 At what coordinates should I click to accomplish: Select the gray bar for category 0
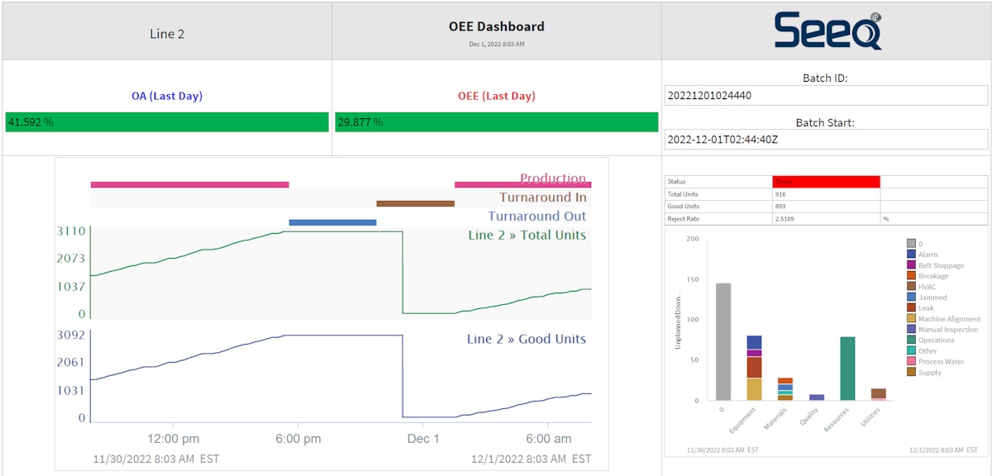pos(723,341)
